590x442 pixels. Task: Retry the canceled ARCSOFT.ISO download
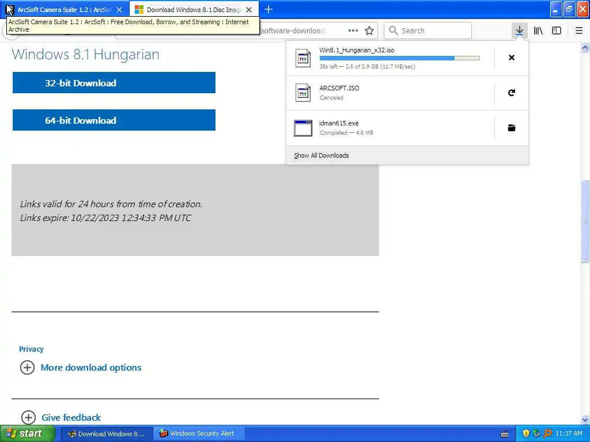coord(512,93)
